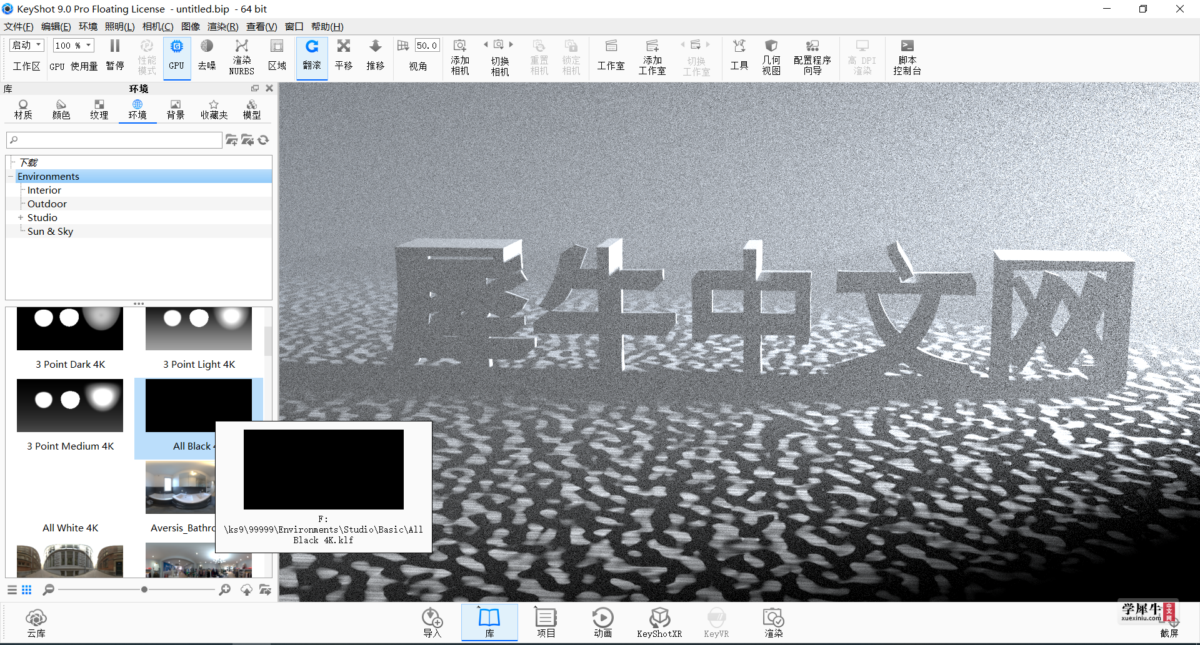Switch to the 纹理 library tab
This screenshot has height=645, width=1200.
pos(99,110)
